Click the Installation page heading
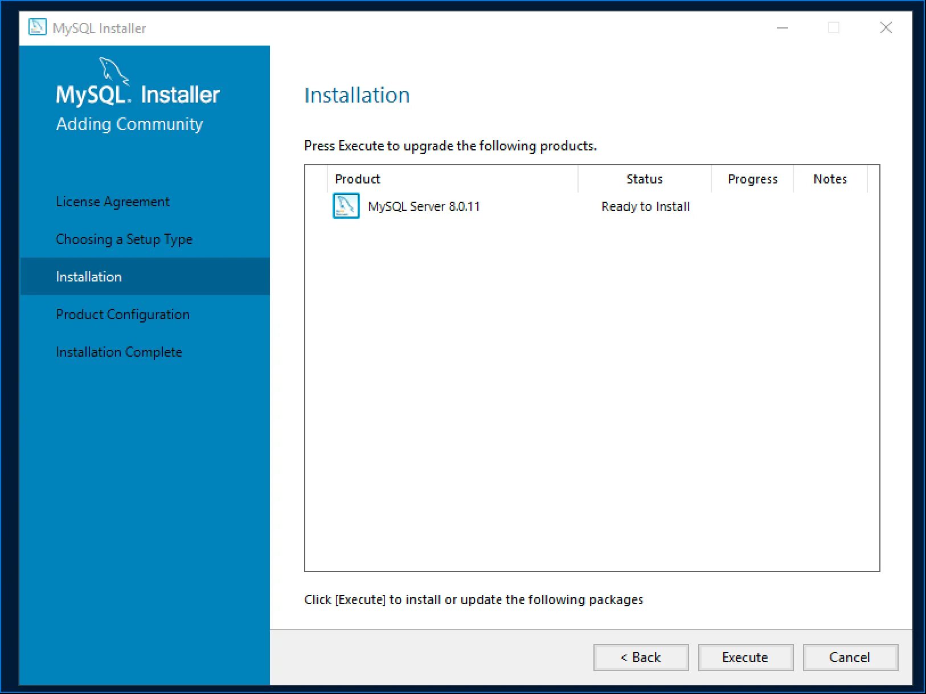 (357, 95)
